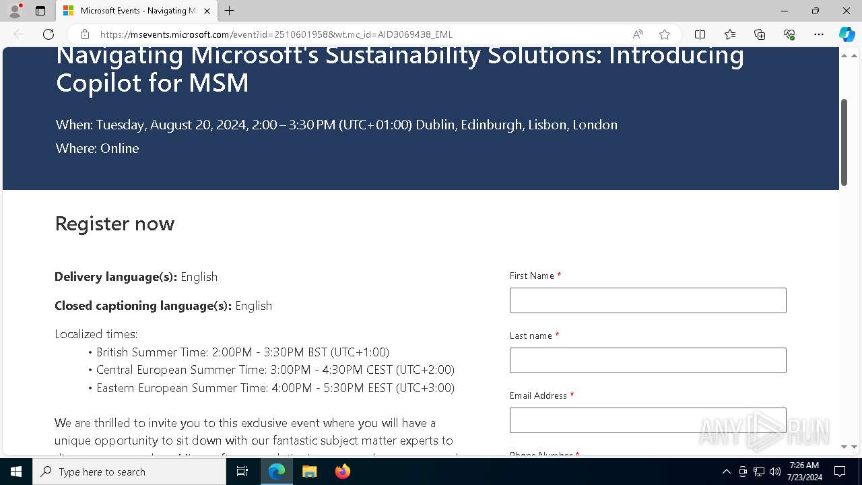Click the Eastern European Summer Time line
Image resolution: width=862 pixels, height=485 pixels.
point(275,388)
